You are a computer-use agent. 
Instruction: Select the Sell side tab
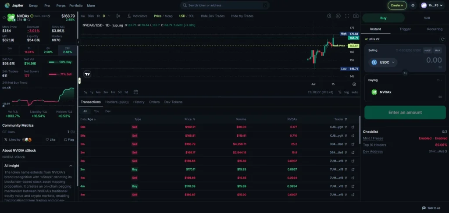pyautogui.click(x=427, y=18)
